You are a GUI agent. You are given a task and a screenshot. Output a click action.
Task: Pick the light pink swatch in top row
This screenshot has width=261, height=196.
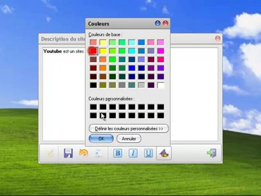[151, 42]
